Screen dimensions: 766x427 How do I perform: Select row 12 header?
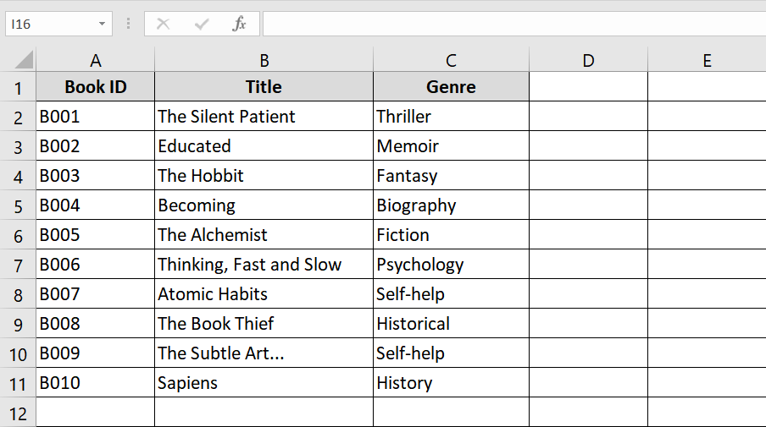coord(18,413)
